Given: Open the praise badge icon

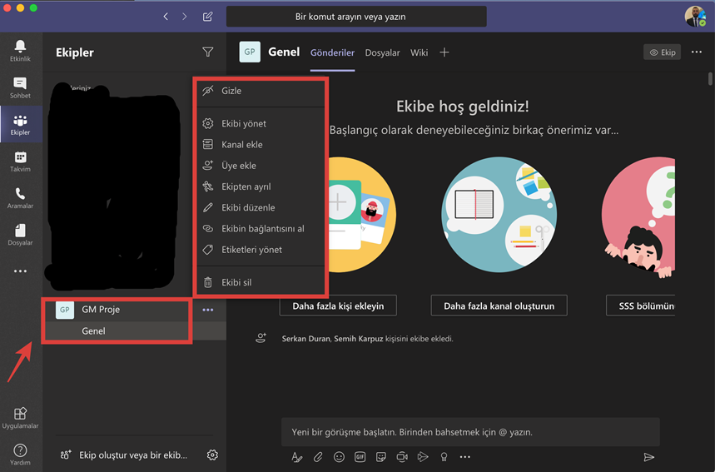Looking at the screenshot, I should (x=444, y=457).
